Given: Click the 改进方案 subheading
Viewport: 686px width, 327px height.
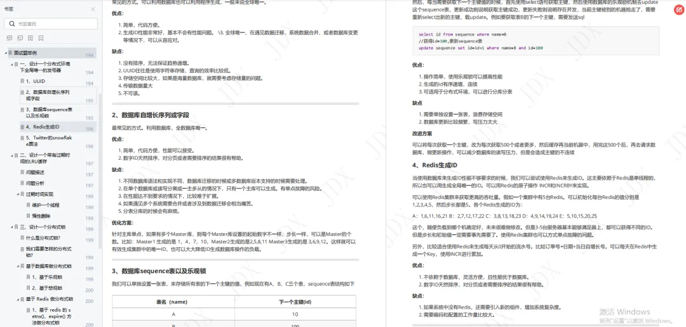Looking at the screenshot, I should (422, 133).
